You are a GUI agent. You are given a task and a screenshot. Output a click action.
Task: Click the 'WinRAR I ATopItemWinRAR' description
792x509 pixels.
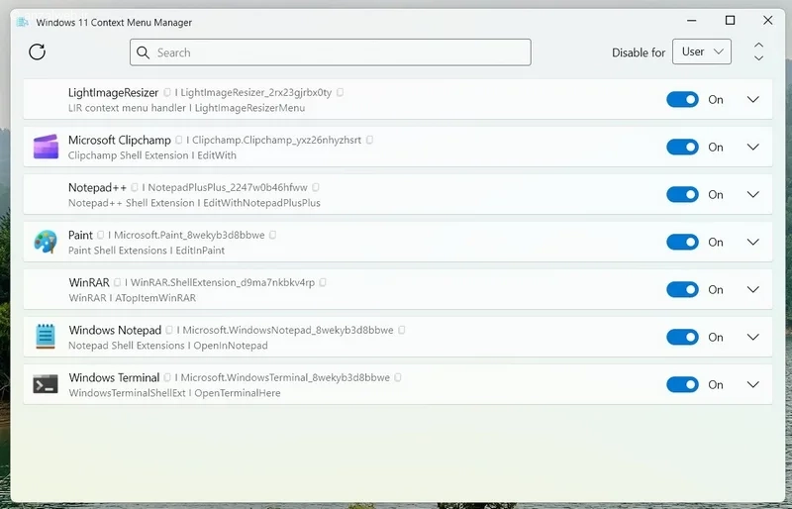tap(133, 298)
